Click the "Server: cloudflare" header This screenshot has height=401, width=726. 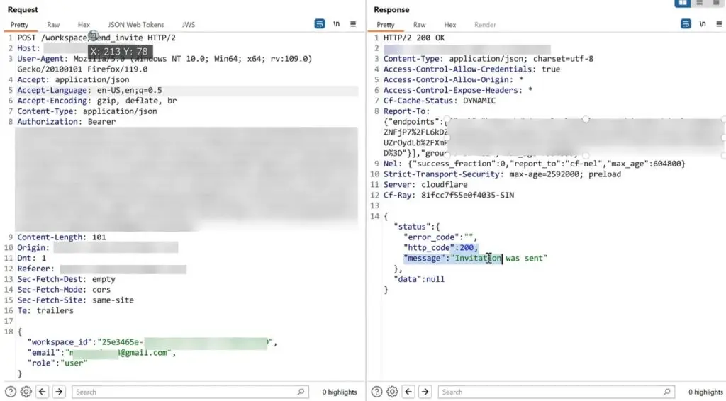coord(425,184)
